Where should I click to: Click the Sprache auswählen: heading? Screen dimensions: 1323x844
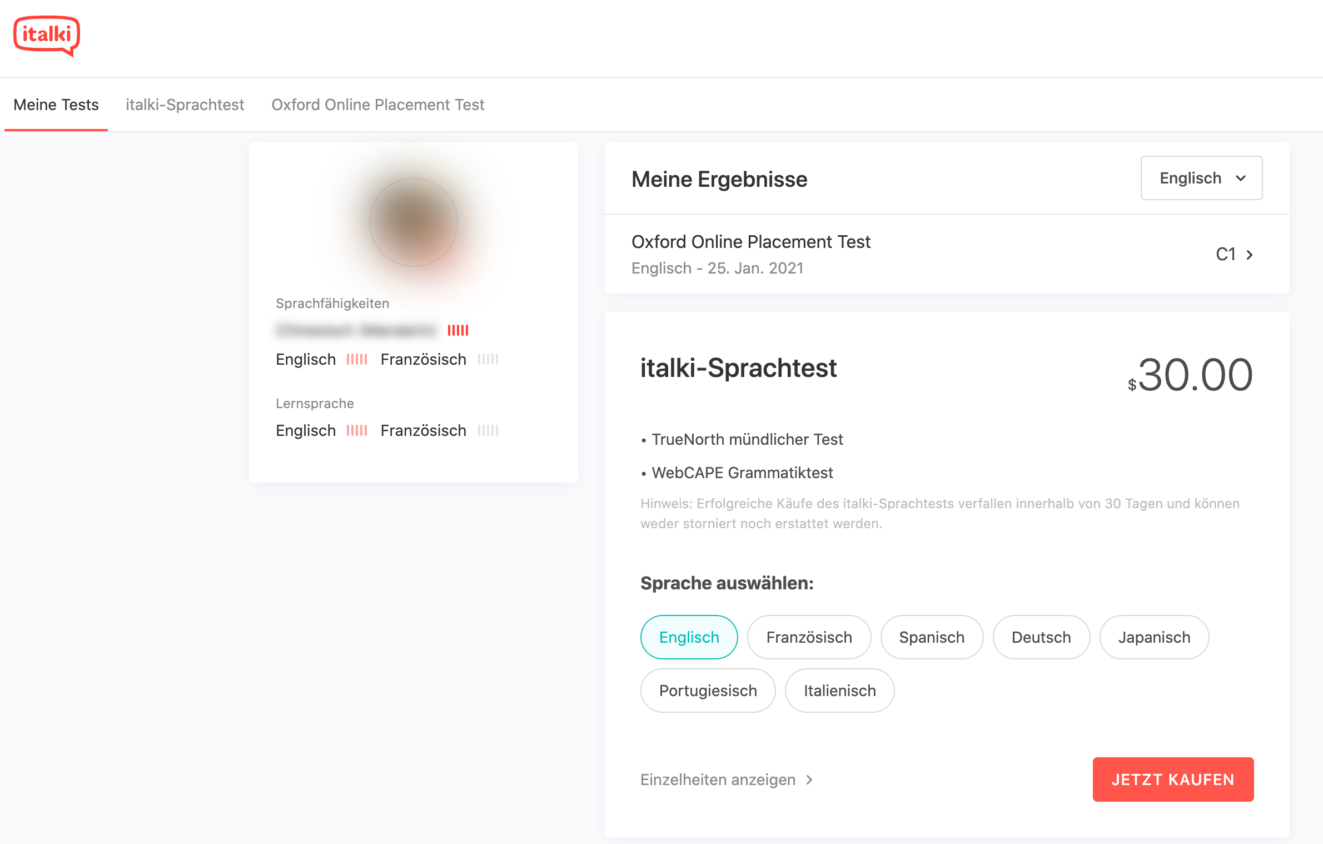727,583
